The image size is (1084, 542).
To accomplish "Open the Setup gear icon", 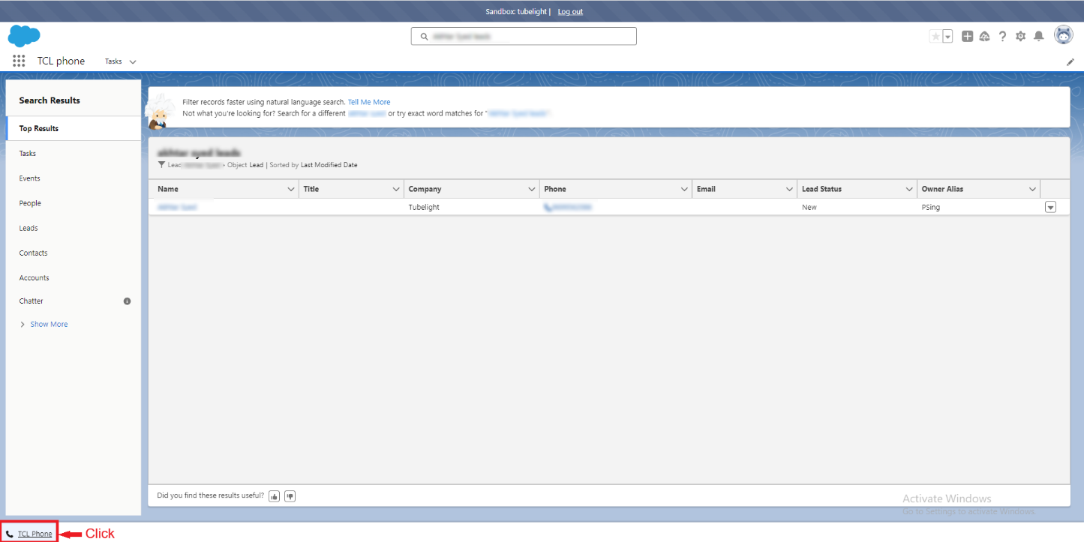I will pyautogui.click(x=1020, y=36).
